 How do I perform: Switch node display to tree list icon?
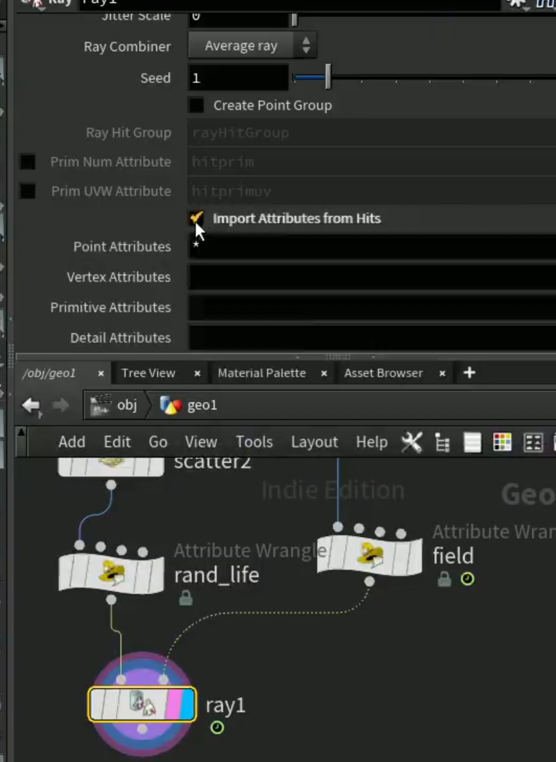[442, 443]
